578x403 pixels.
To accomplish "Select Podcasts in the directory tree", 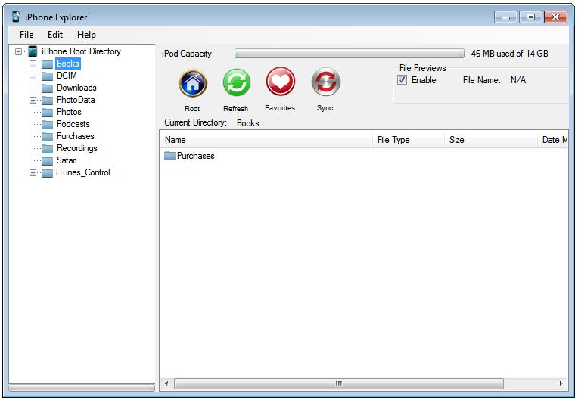I will (73, 124).
